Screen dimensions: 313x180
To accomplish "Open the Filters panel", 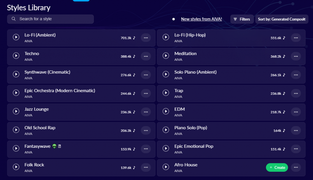I will (242, 19).
